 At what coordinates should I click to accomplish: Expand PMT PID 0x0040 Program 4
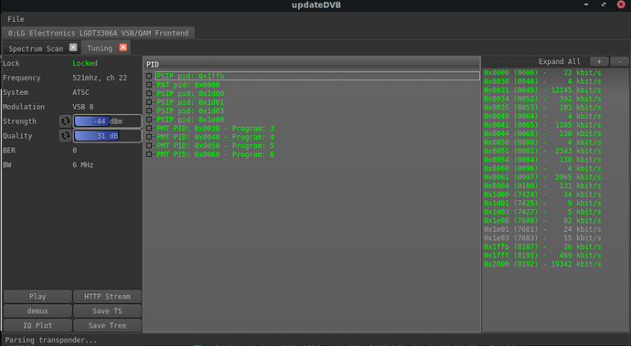(149, 137)
